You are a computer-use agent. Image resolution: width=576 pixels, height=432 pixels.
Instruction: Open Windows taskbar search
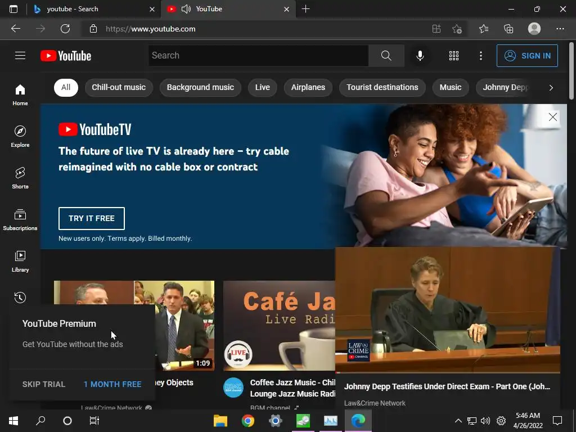click(40, 421)
